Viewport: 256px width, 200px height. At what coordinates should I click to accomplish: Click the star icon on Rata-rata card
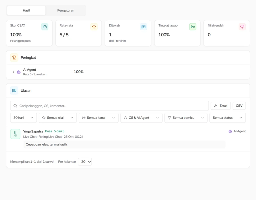(94, 27)
